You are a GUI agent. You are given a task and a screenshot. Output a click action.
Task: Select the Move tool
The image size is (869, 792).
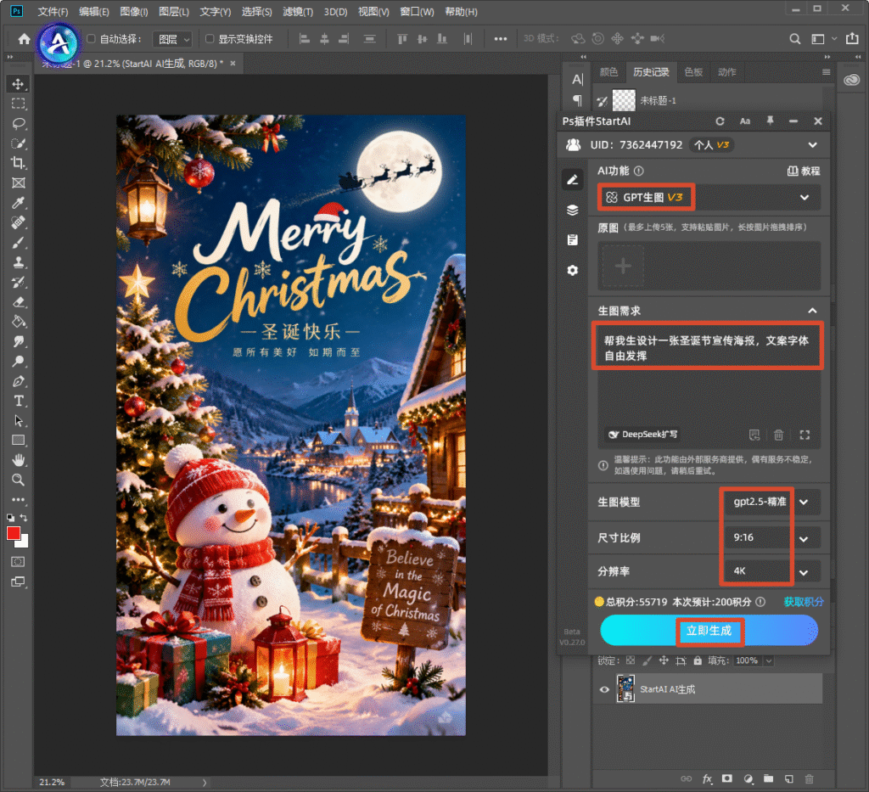click(19, 84)
